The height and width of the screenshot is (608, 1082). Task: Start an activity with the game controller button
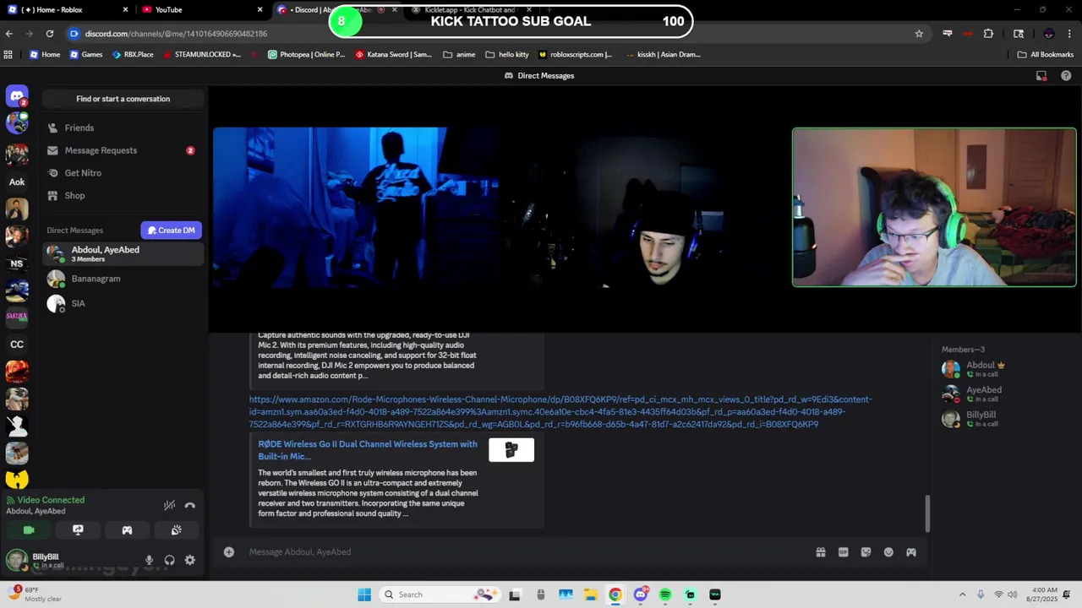point(127,530)
